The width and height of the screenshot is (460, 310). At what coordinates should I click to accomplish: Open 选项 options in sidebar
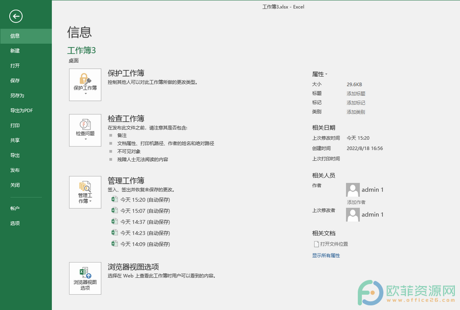click(26, 223)
